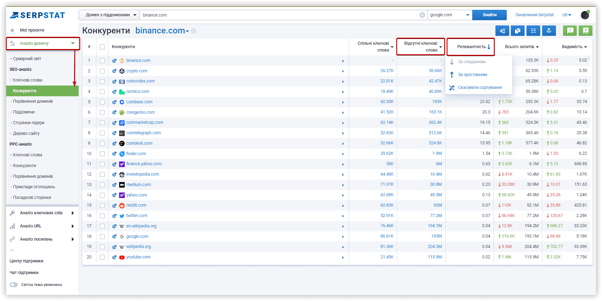Open external link icon for coinbase.com
Image resolution: width=602 pixels, height=301 pixels.
pos(114,102)
